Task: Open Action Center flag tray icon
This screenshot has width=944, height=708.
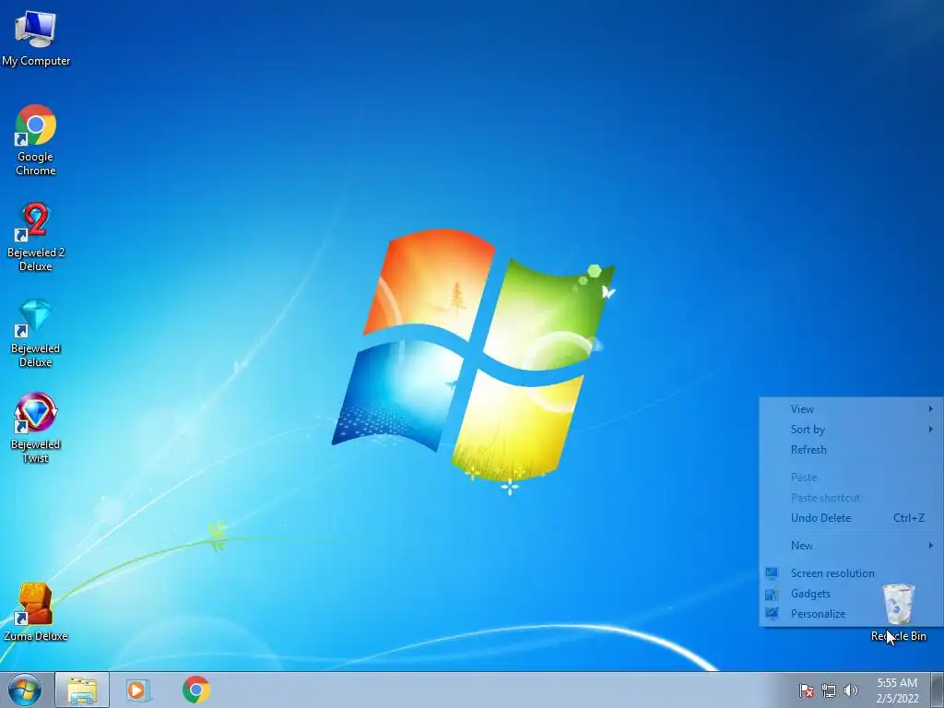Action: (x=806, y=690)
